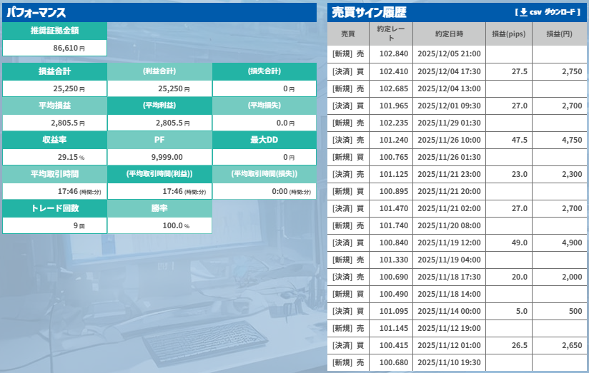
Task: Select the トレード回数 label
Action: click(54, 208)
